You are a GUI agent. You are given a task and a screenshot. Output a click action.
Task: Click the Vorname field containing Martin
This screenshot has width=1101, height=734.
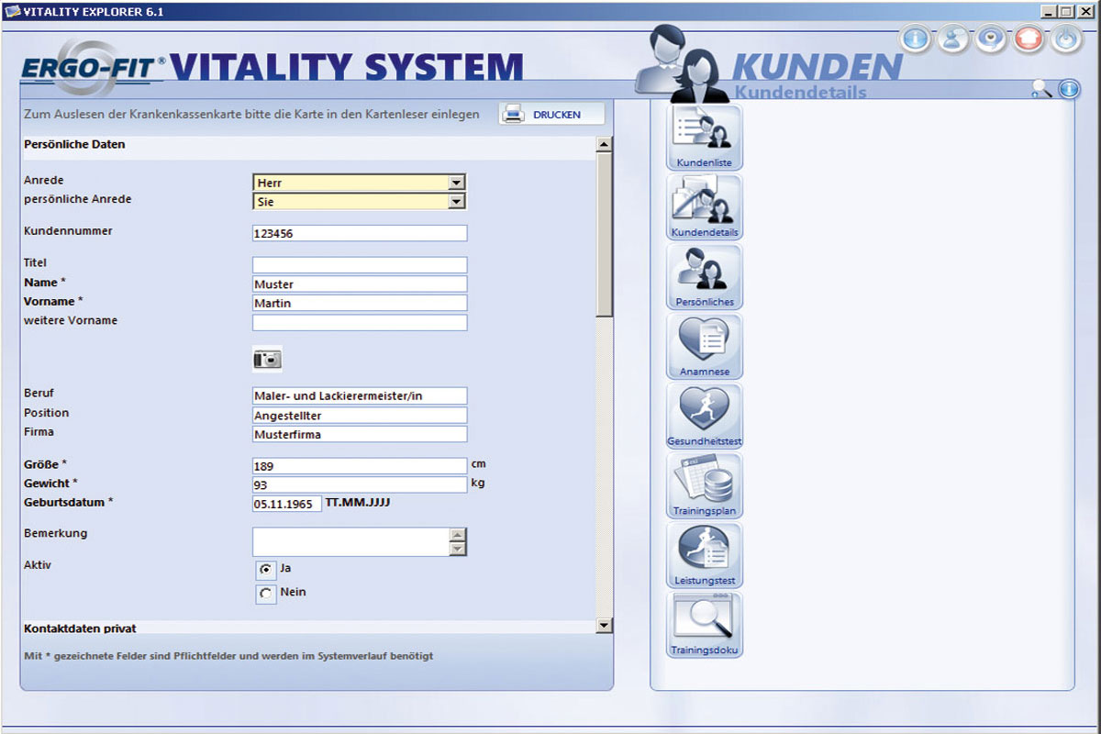360,303
